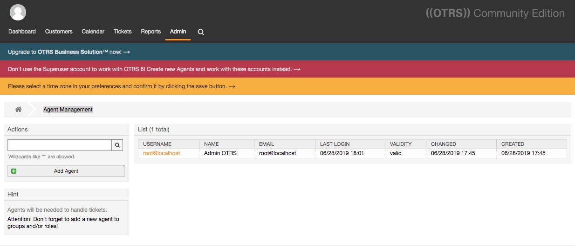Select the Admin menu tab
Image resolution: width=575 pixels, height=248 pixels.
coord(178,32)
